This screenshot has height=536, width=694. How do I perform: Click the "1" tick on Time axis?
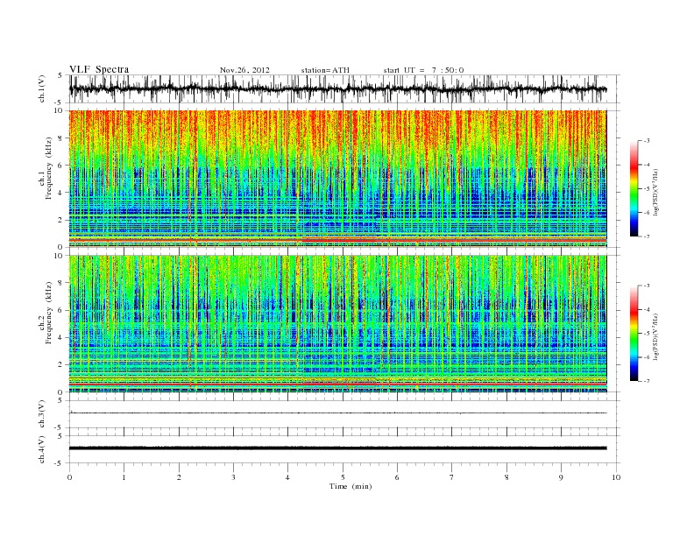click(124, 477)
